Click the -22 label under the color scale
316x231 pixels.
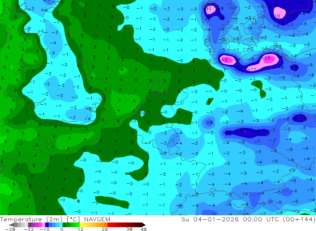29,229
